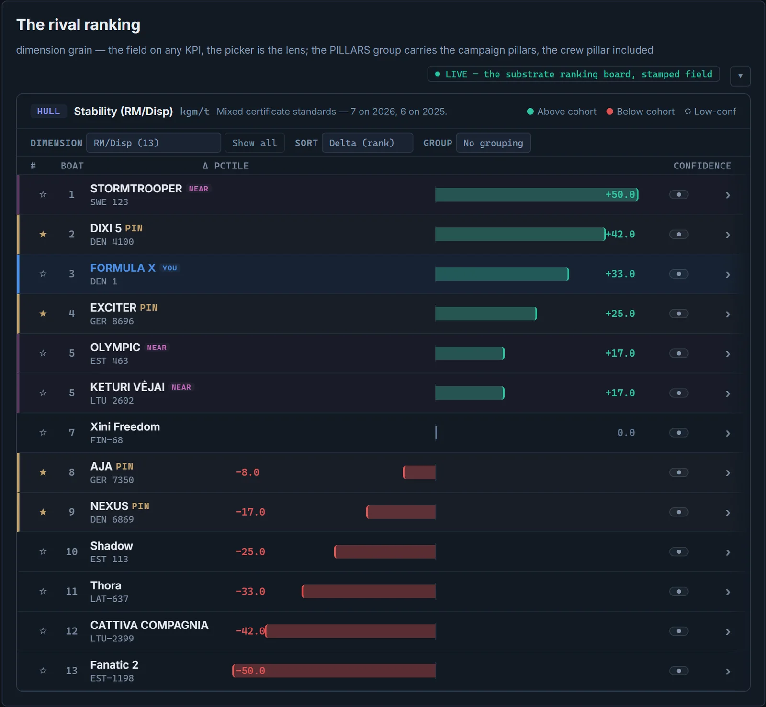Click CATTIVA COMPAGNIA confidence indicator
The height and width of the screenshot is (707, 766).
tap(679, 631)
